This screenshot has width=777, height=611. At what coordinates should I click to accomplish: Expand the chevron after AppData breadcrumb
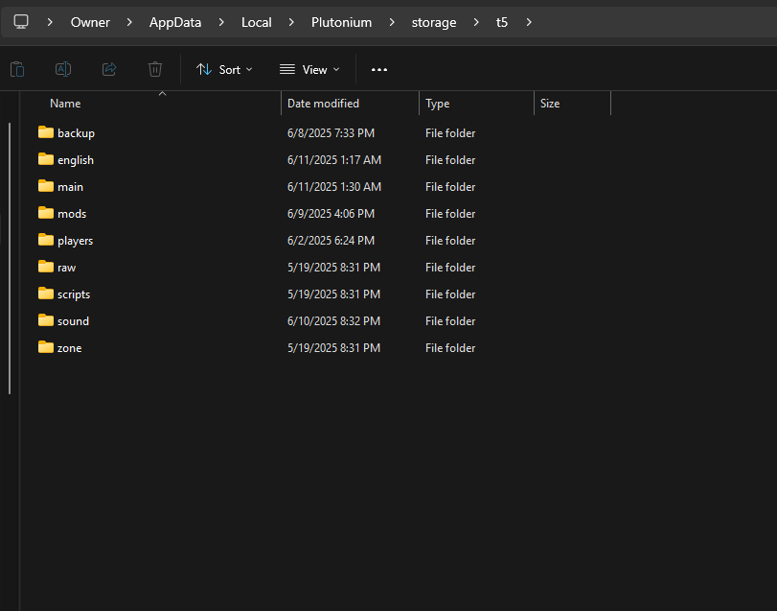pyautogui.click(x=221, y=22)
